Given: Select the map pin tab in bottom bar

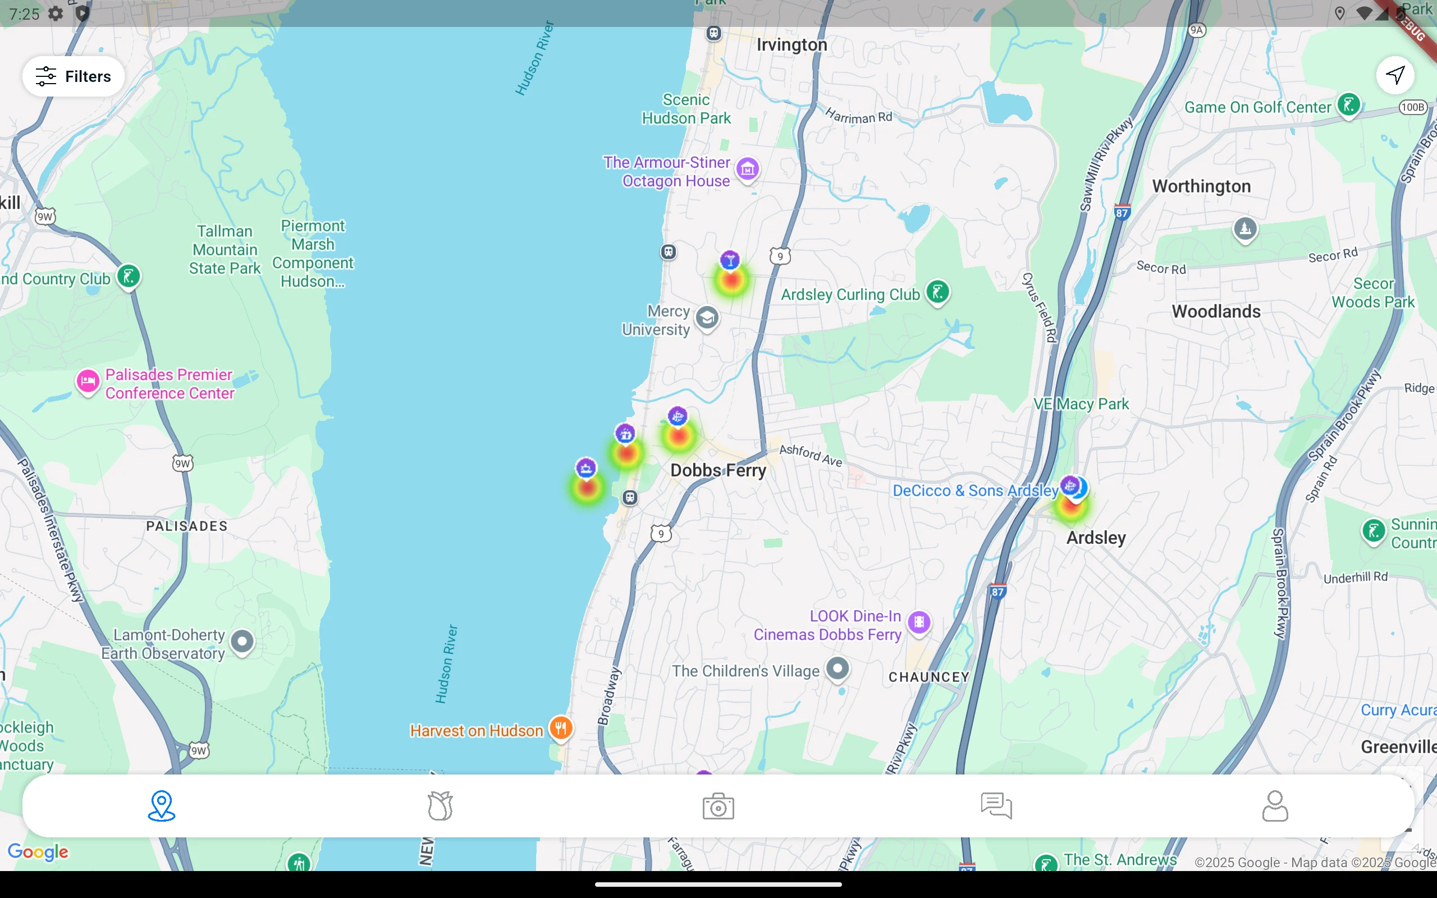Looking at the screenshot, I should (x=162, y=806).
